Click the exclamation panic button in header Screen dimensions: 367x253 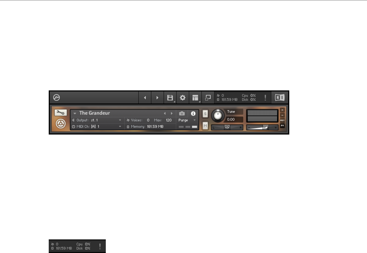pyautogui.click(x=265, y=98)
